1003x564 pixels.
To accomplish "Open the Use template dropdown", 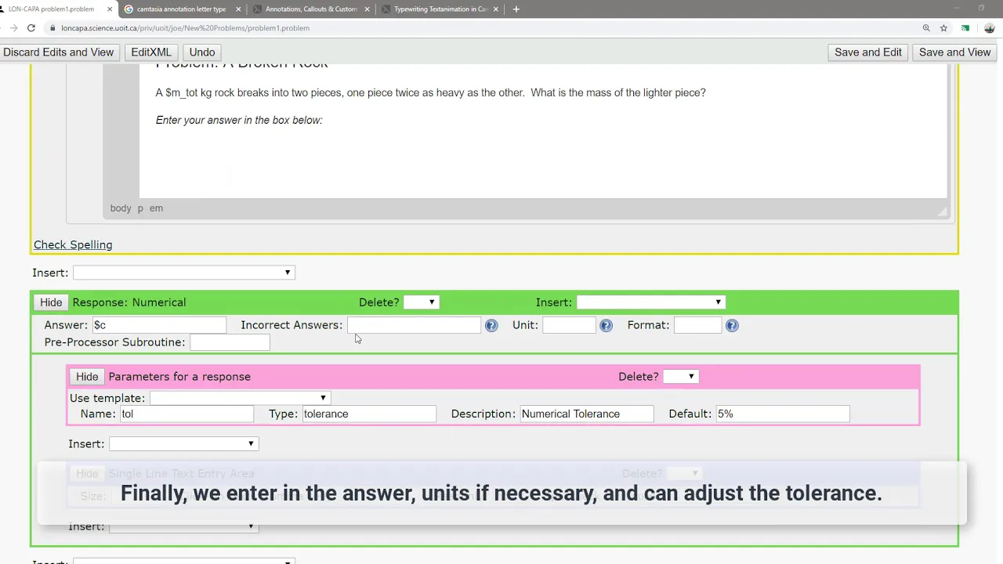I will (x=240, y=398).
